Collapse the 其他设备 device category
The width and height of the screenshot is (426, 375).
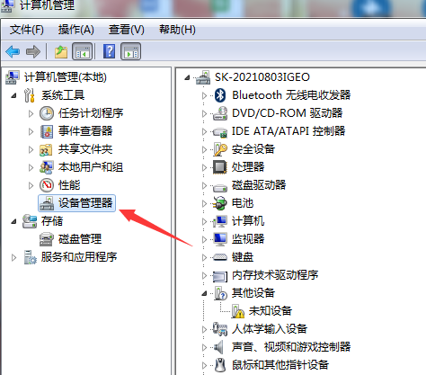(205, 293)
